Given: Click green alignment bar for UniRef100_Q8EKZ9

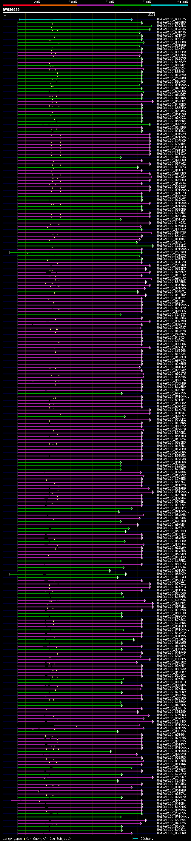Looking at the screenshot, I should point(68,574).
